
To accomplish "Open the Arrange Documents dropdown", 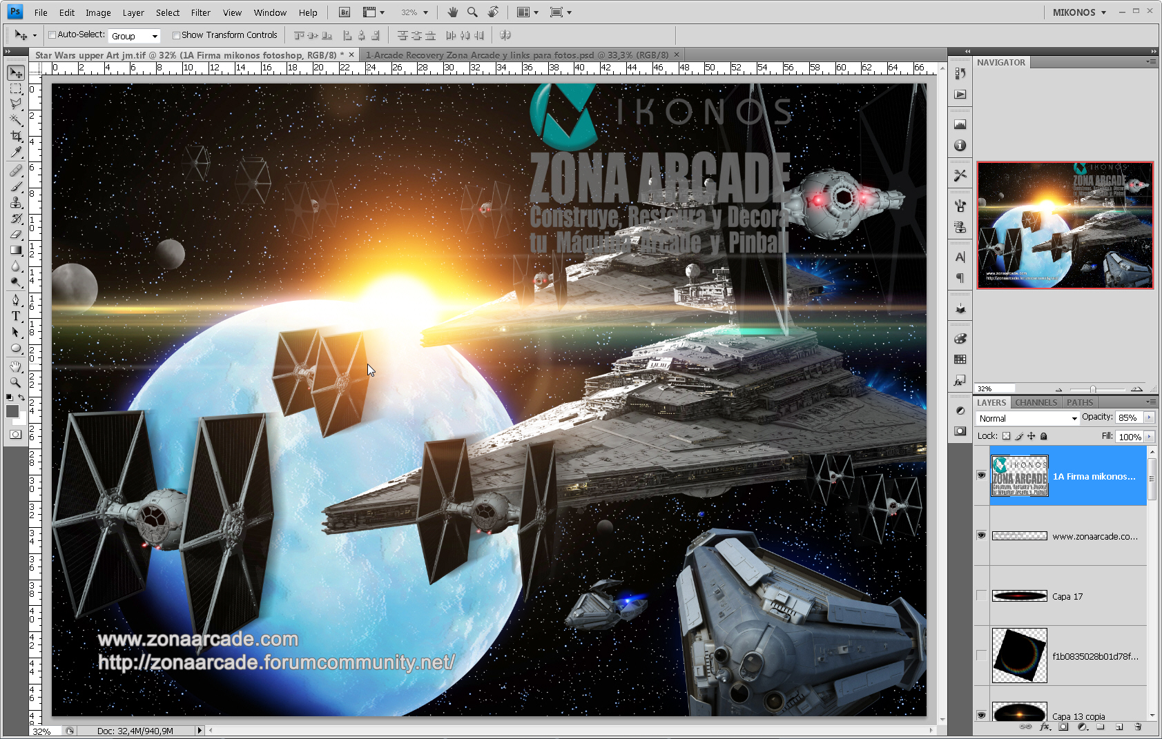I will 528,12.
